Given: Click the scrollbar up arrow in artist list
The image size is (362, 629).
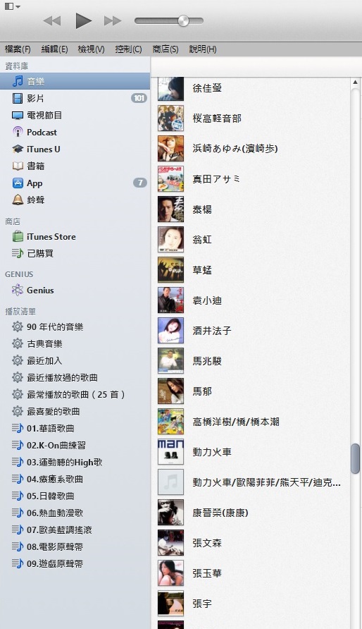Looking at the screenshot, I should coord(355,83).
